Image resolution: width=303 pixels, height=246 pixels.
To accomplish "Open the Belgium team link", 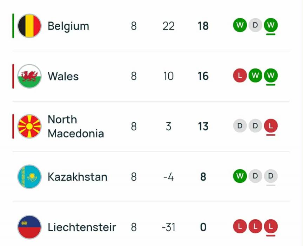I will tap(68, 26).
